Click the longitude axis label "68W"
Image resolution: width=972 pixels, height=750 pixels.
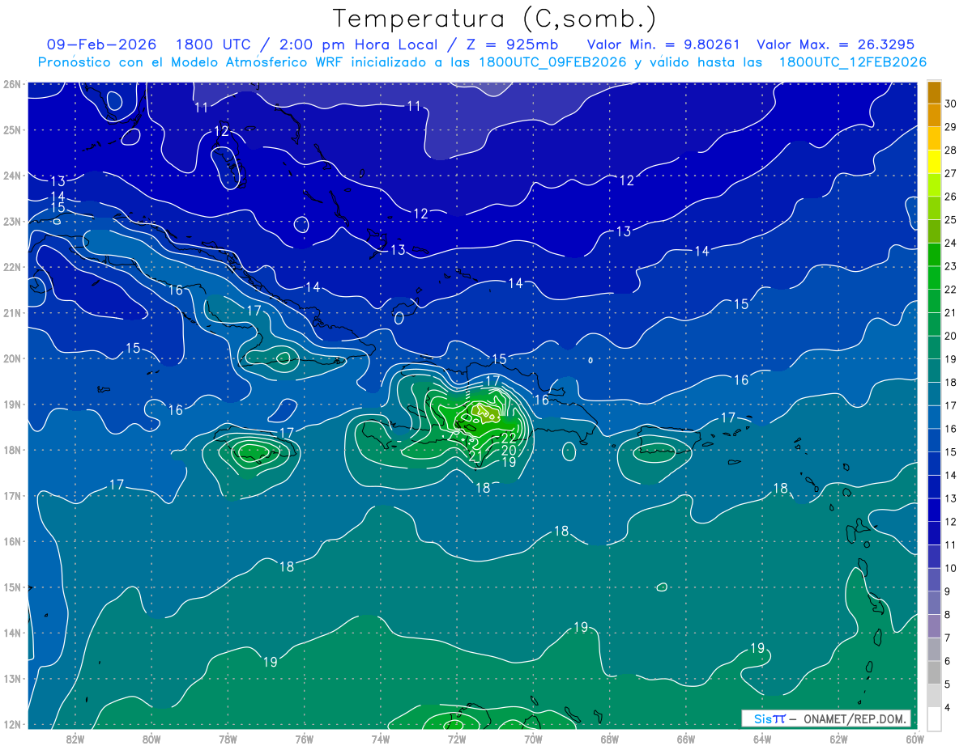click(x=610, y=739)
